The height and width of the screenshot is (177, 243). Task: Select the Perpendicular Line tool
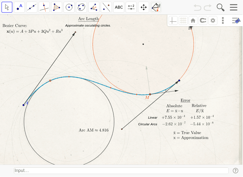[44, 7]
